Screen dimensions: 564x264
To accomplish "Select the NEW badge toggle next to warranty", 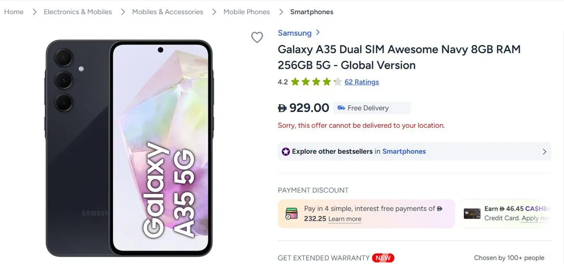I will (383, 258).
